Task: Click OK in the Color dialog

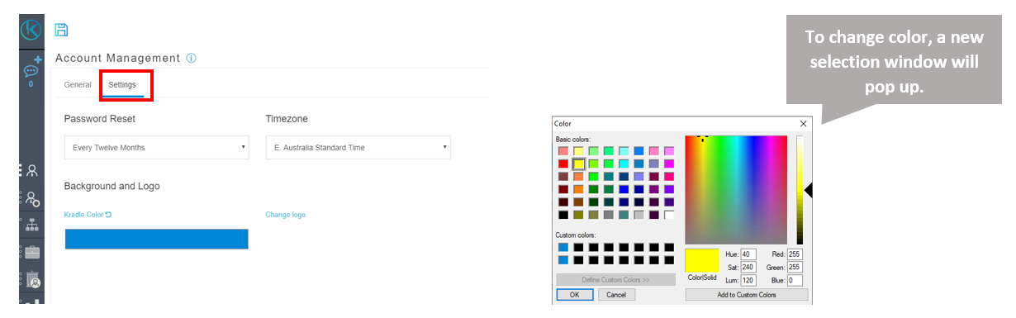Action: tap(574, 294)
